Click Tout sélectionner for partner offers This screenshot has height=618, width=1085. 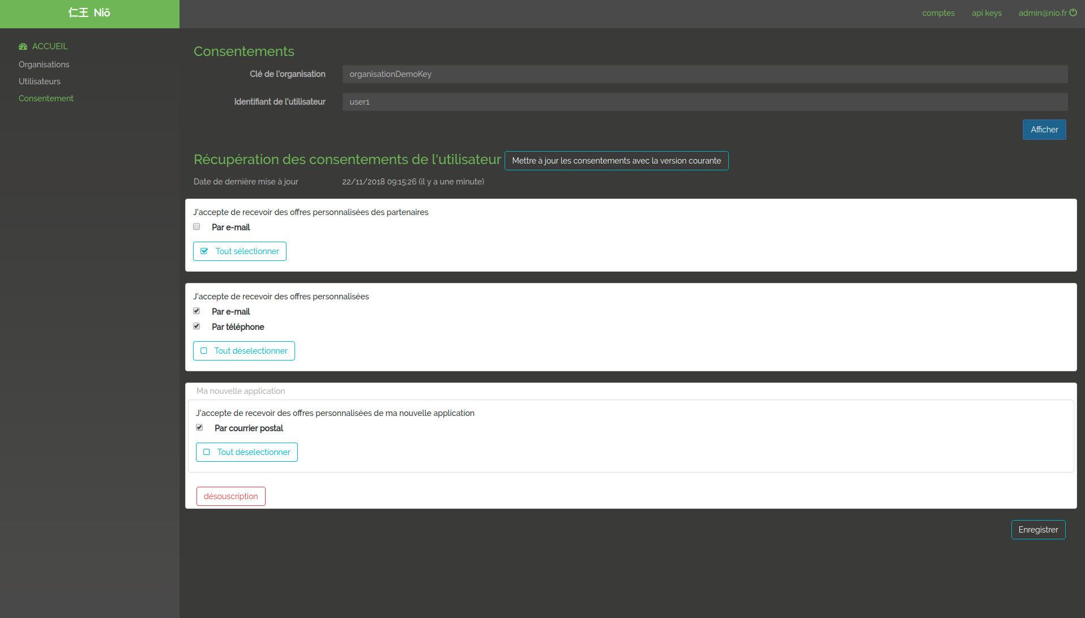(x=240, y=251)
